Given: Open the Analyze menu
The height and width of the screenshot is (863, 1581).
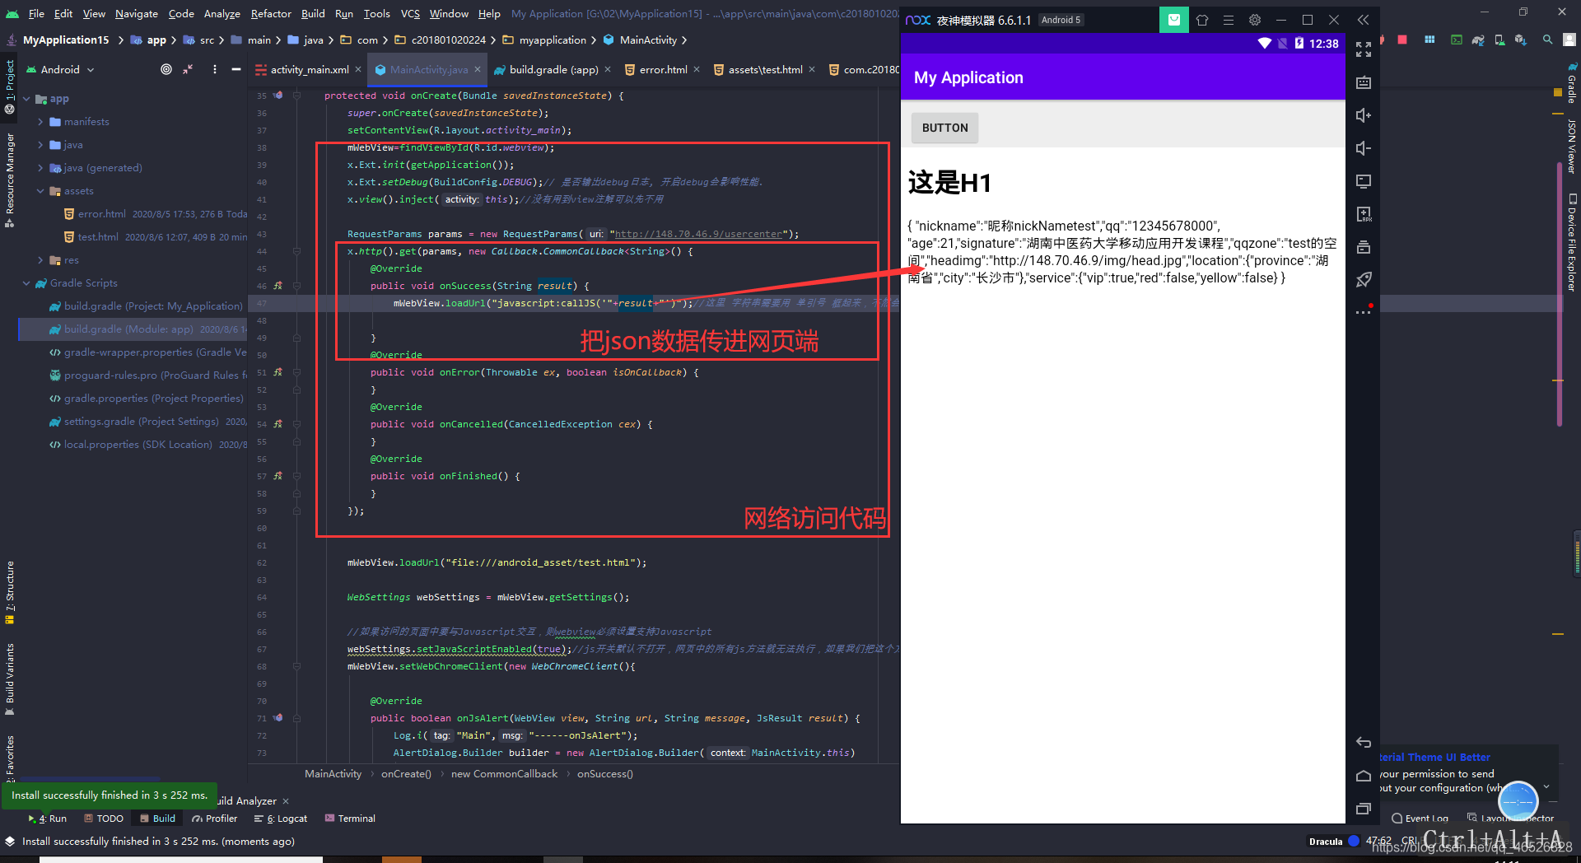Looking at the screenshot, I should tap(222, 13).
